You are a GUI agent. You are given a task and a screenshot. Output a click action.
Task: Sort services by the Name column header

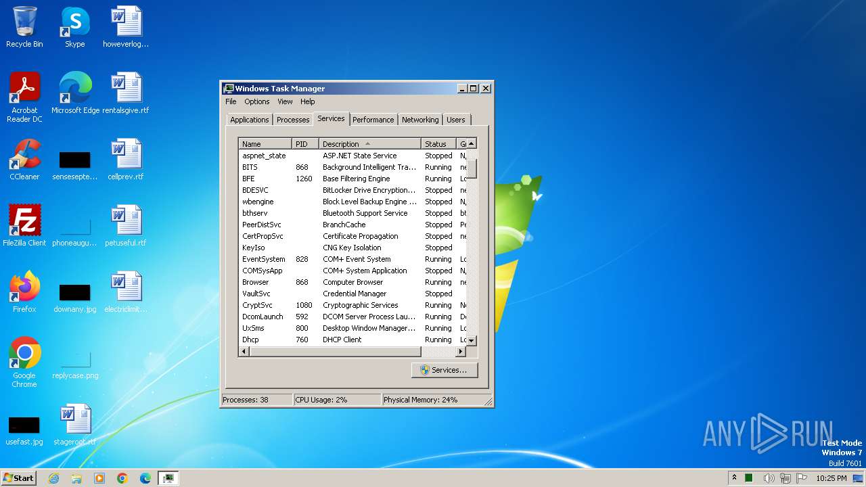(265, 144)
